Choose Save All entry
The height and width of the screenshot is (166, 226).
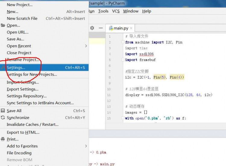tap(44, 111)
